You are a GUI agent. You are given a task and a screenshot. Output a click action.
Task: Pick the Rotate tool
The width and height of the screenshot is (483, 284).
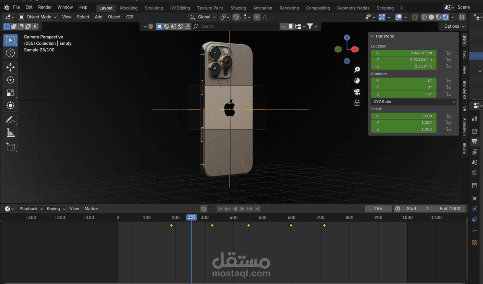point(10,80)
